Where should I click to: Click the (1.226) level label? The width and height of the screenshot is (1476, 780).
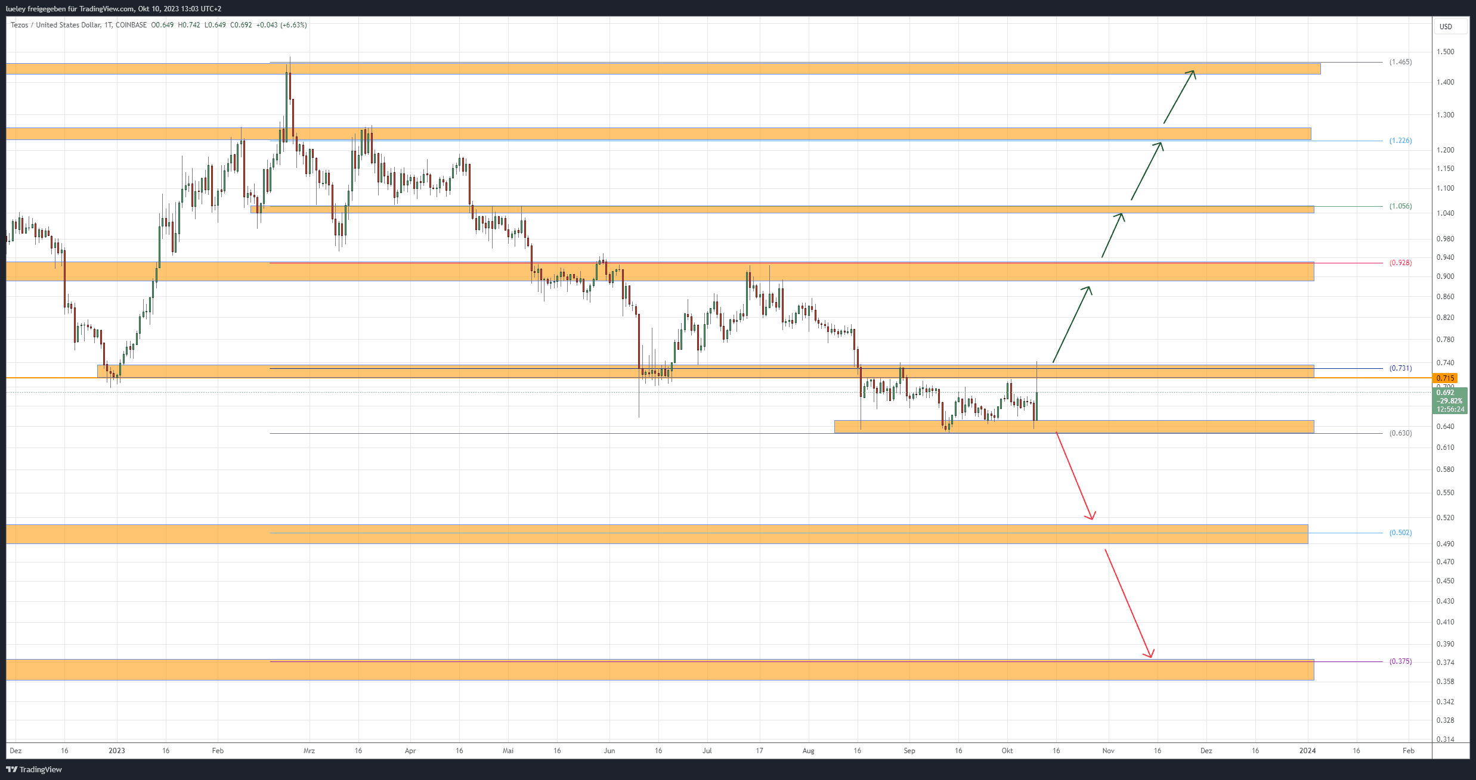click(1400, 141)
